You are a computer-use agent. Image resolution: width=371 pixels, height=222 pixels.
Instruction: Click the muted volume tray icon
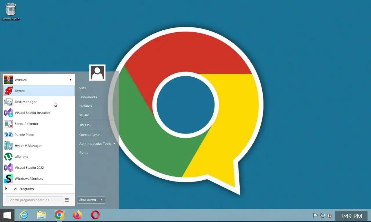coord(330,216)
